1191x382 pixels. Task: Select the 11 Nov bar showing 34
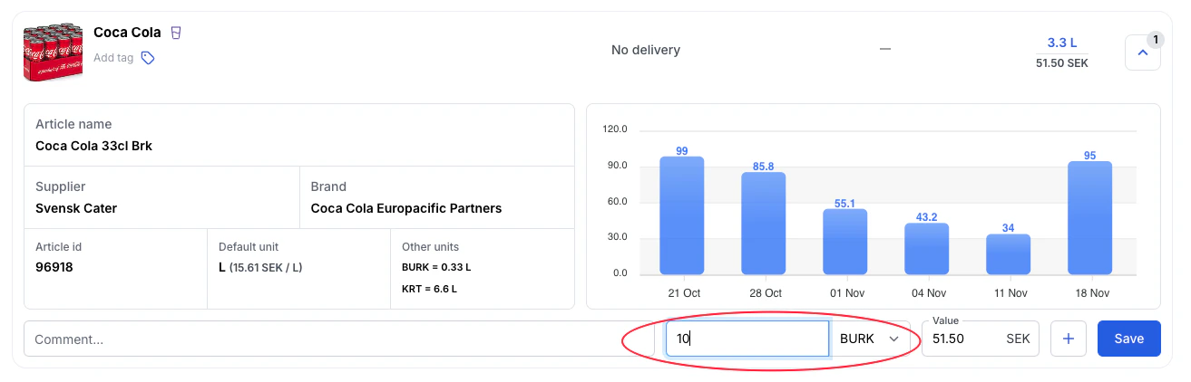[1009, 254]
